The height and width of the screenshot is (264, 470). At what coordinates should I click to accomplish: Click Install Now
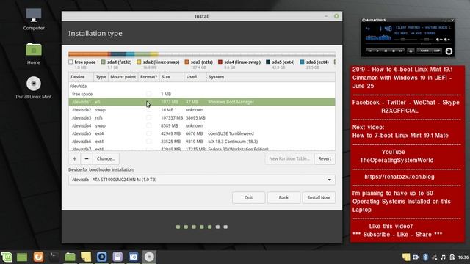tap(319, 197)
